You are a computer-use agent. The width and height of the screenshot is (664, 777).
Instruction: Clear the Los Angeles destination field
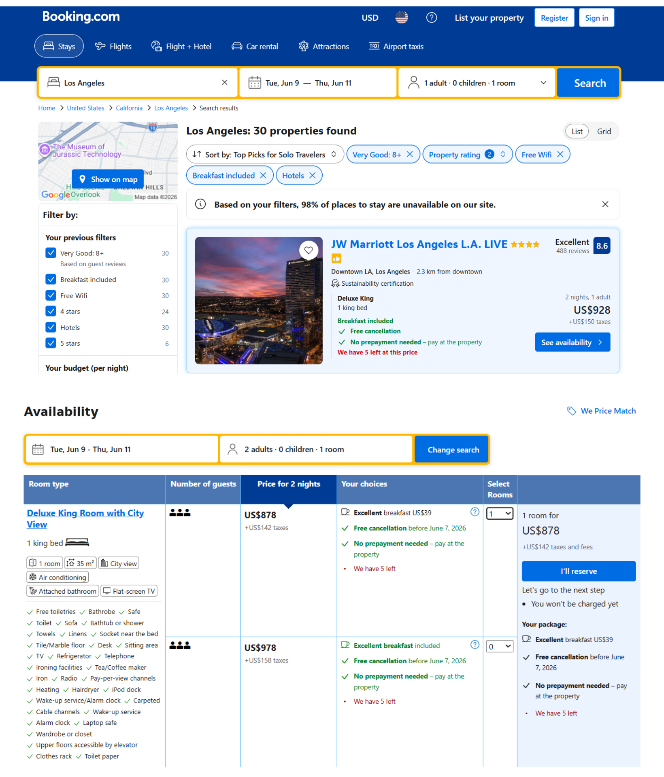click(225, 83)
